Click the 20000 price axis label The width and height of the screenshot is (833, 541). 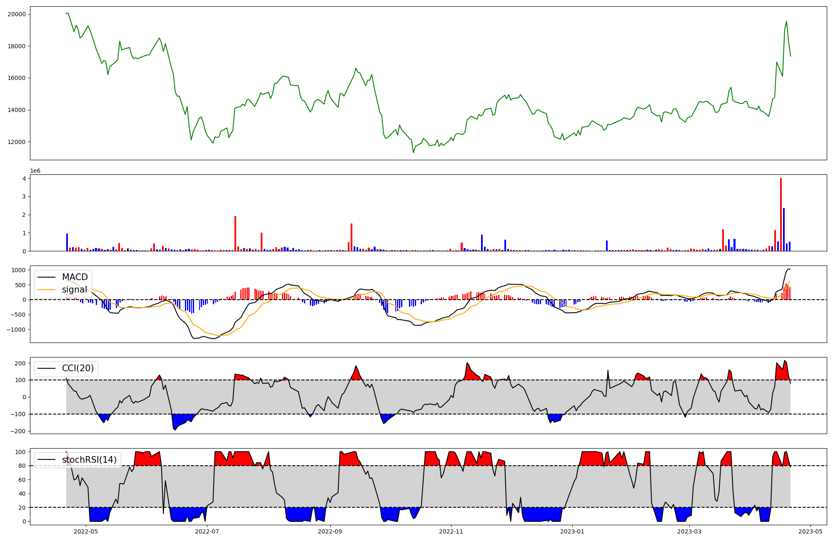click(17, 14)
